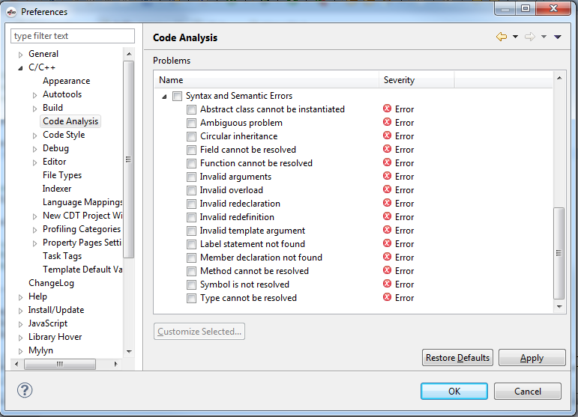
Task: Click the Apply button
Action: tap(532, 358)
